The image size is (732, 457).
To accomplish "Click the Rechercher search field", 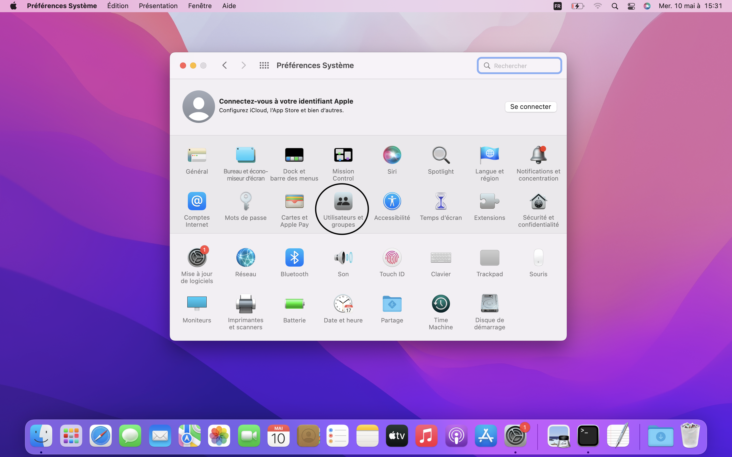I will click(519, 66).
